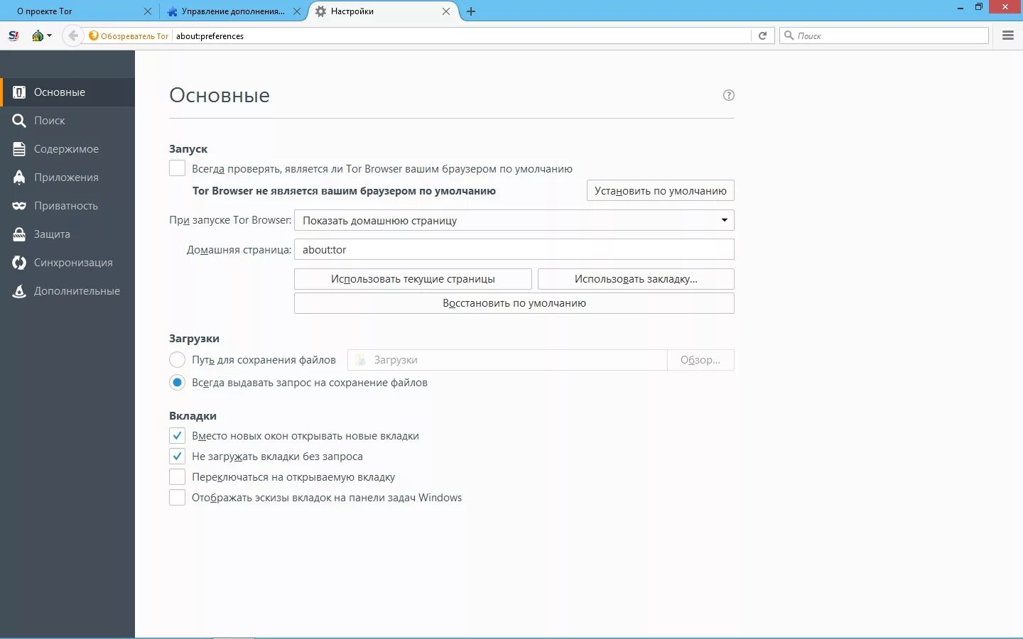Viewport: 1023px width, 639px height.
Task: Open Содержимое settings section
Action: click(67, 149)
